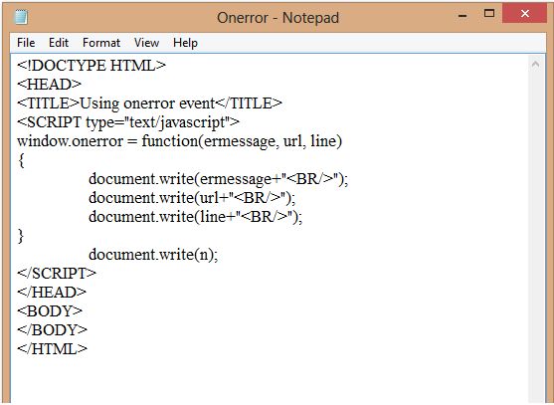554x405 pixels.
Task: Open the View menu
Action: pyautogui.click(x=146, y=43)
